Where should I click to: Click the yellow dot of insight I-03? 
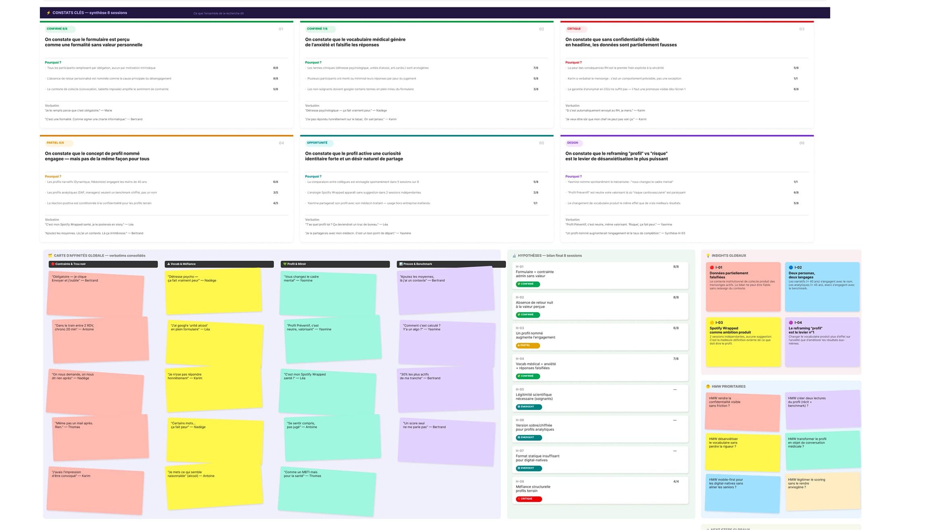712,323
